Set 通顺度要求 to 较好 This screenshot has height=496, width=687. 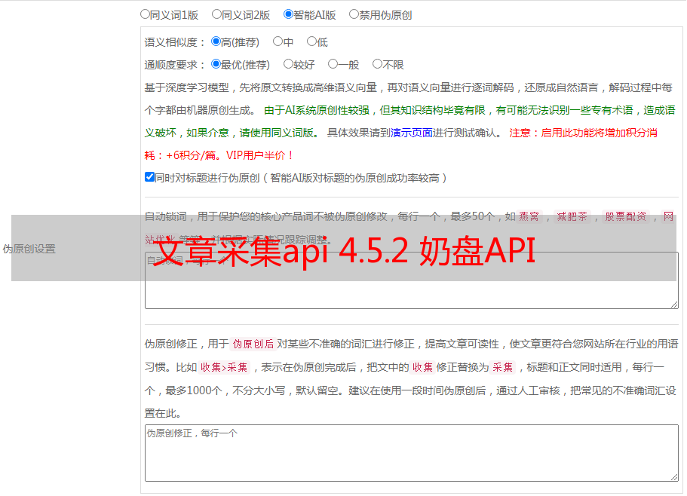coord(288,64)
